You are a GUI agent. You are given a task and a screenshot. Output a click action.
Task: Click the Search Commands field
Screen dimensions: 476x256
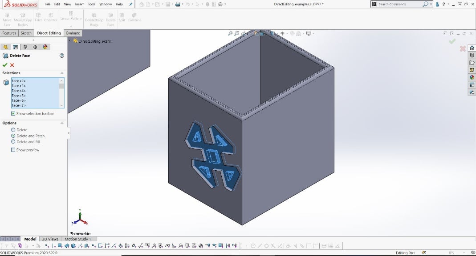(x=399, y=4)
